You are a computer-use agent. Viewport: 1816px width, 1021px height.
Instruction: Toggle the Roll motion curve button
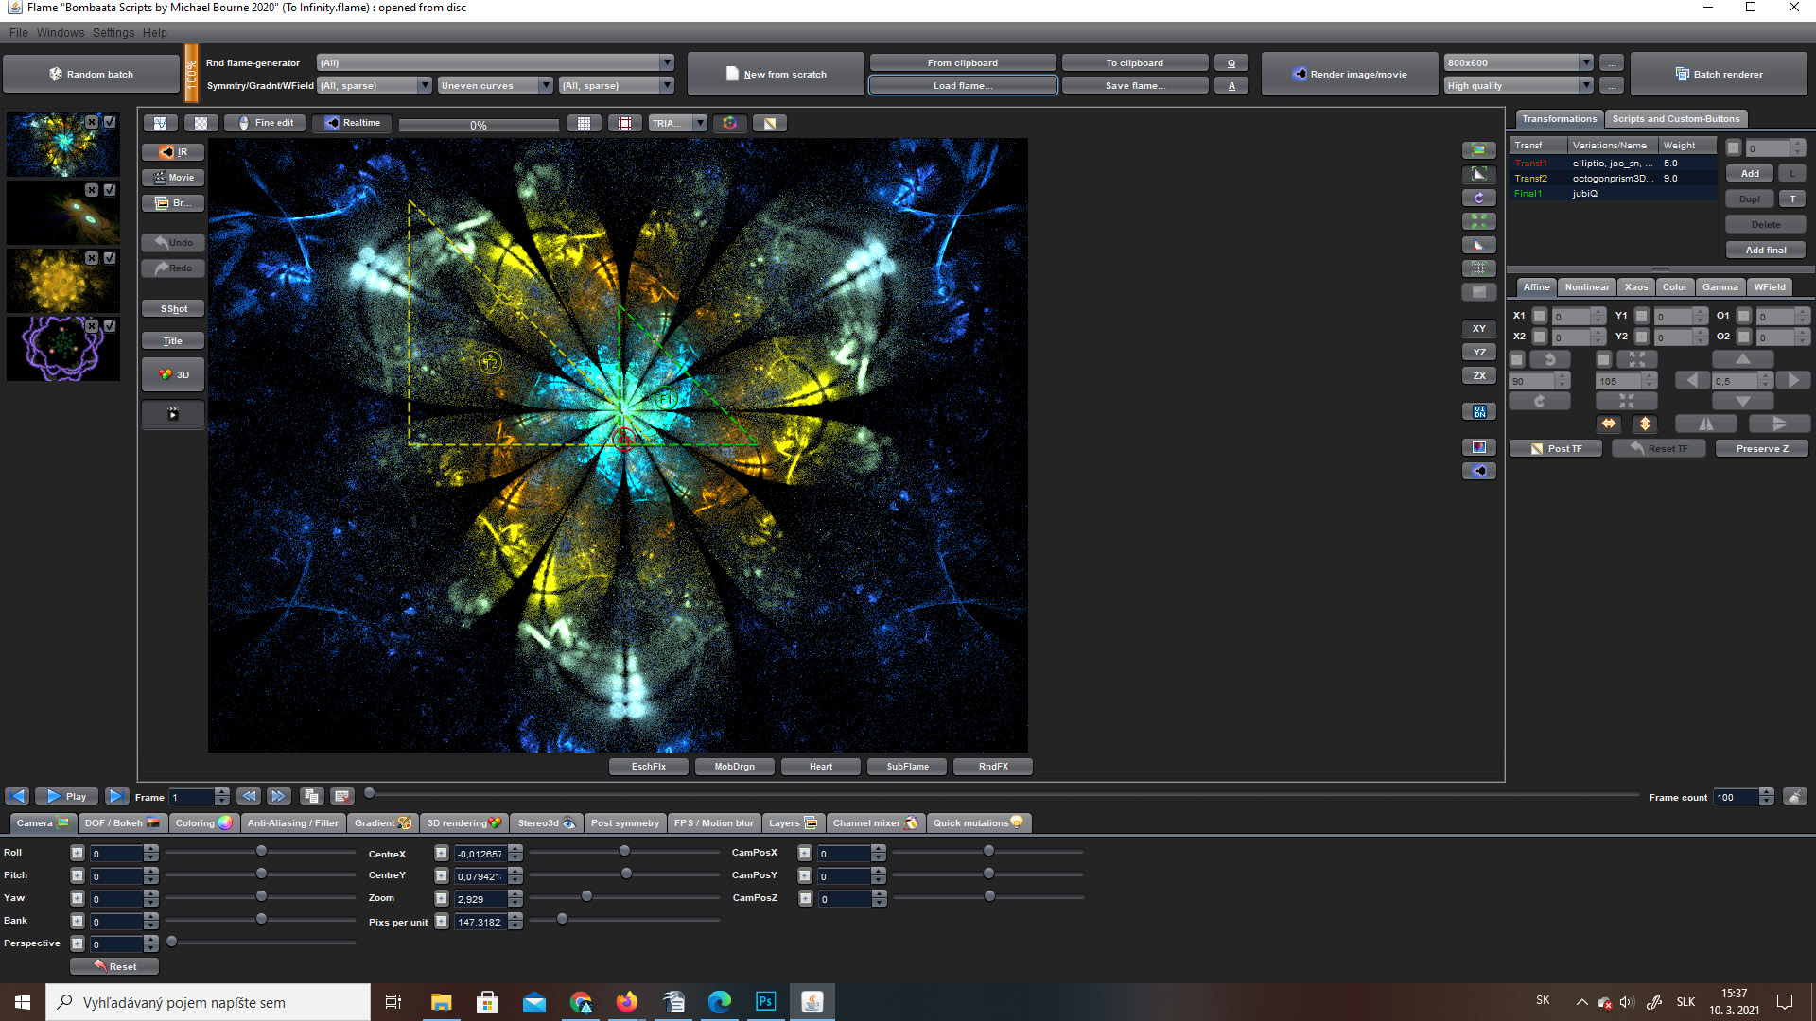[x=78, y=854]
